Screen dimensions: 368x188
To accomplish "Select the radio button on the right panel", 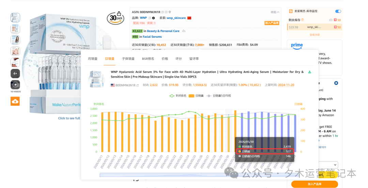I will [x=336, y=83].
